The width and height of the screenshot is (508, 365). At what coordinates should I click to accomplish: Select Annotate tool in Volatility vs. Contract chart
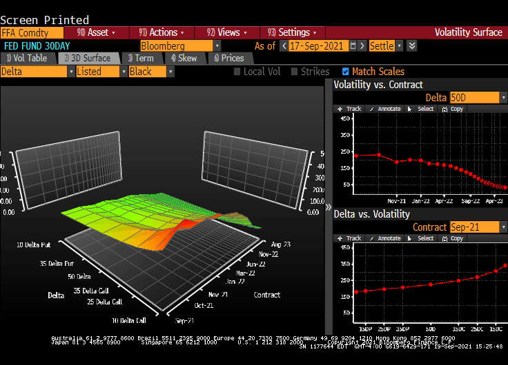385,109
